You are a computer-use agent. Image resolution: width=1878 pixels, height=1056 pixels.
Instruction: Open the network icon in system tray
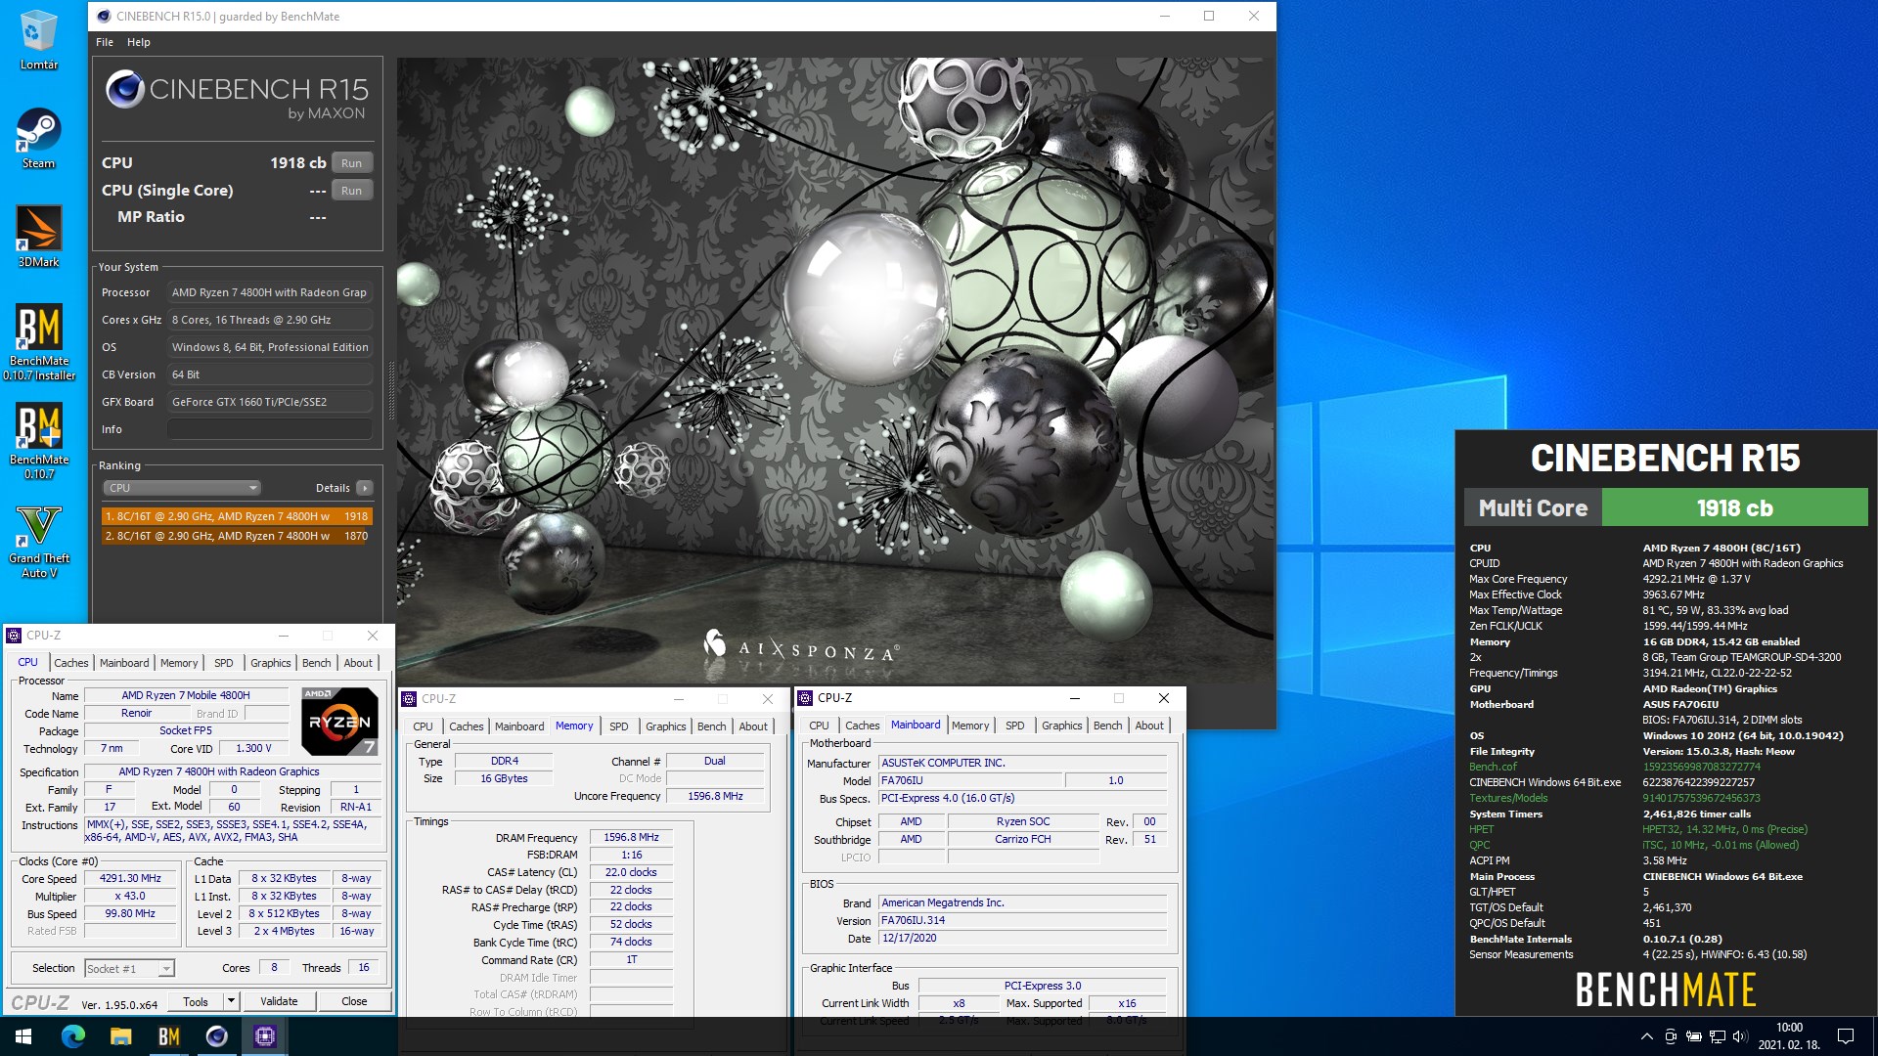click(x=1717, y=1036)
